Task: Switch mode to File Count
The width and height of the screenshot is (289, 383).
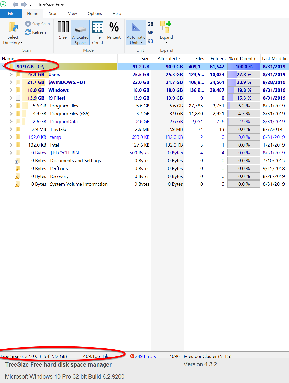Action: pyautogui.click(x=98, y=33)
